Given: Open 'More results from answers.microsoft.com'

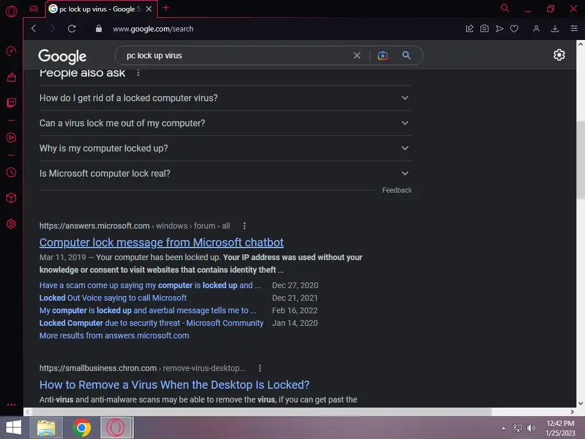Looking at the screenshot, I should coord(114,336).
